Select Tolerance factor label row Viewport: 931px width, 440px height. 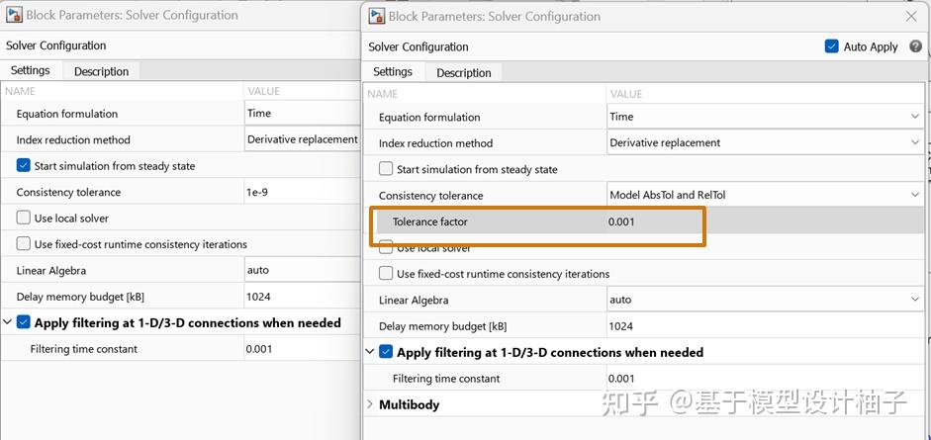pyautogui.click(x=429, y=221)
